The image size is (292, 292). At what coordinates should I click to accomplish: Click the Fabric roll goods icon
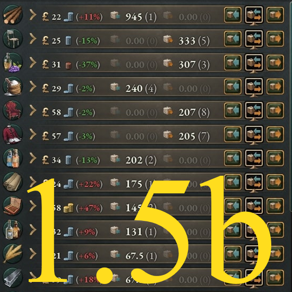[x=13, y=182]
